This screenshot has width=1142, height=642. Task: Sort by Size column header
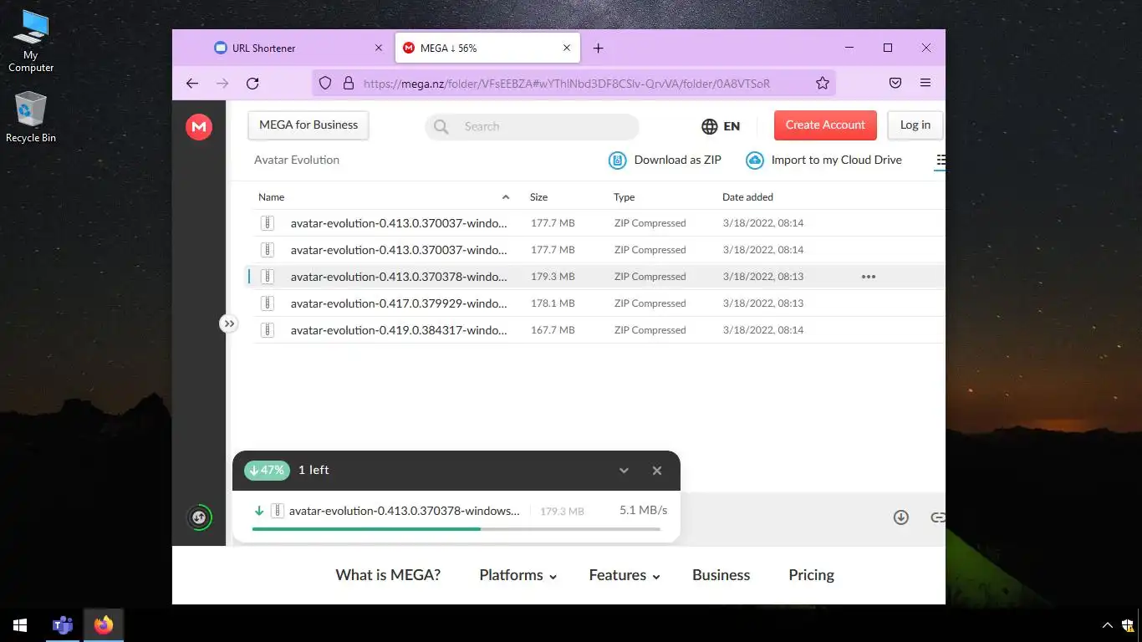tap(538, 197)
